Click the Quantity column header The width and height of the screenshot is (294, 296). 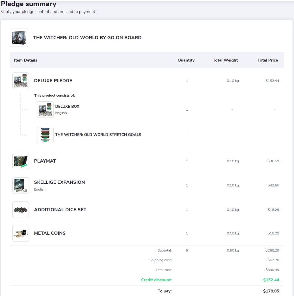tap(186, 60)
